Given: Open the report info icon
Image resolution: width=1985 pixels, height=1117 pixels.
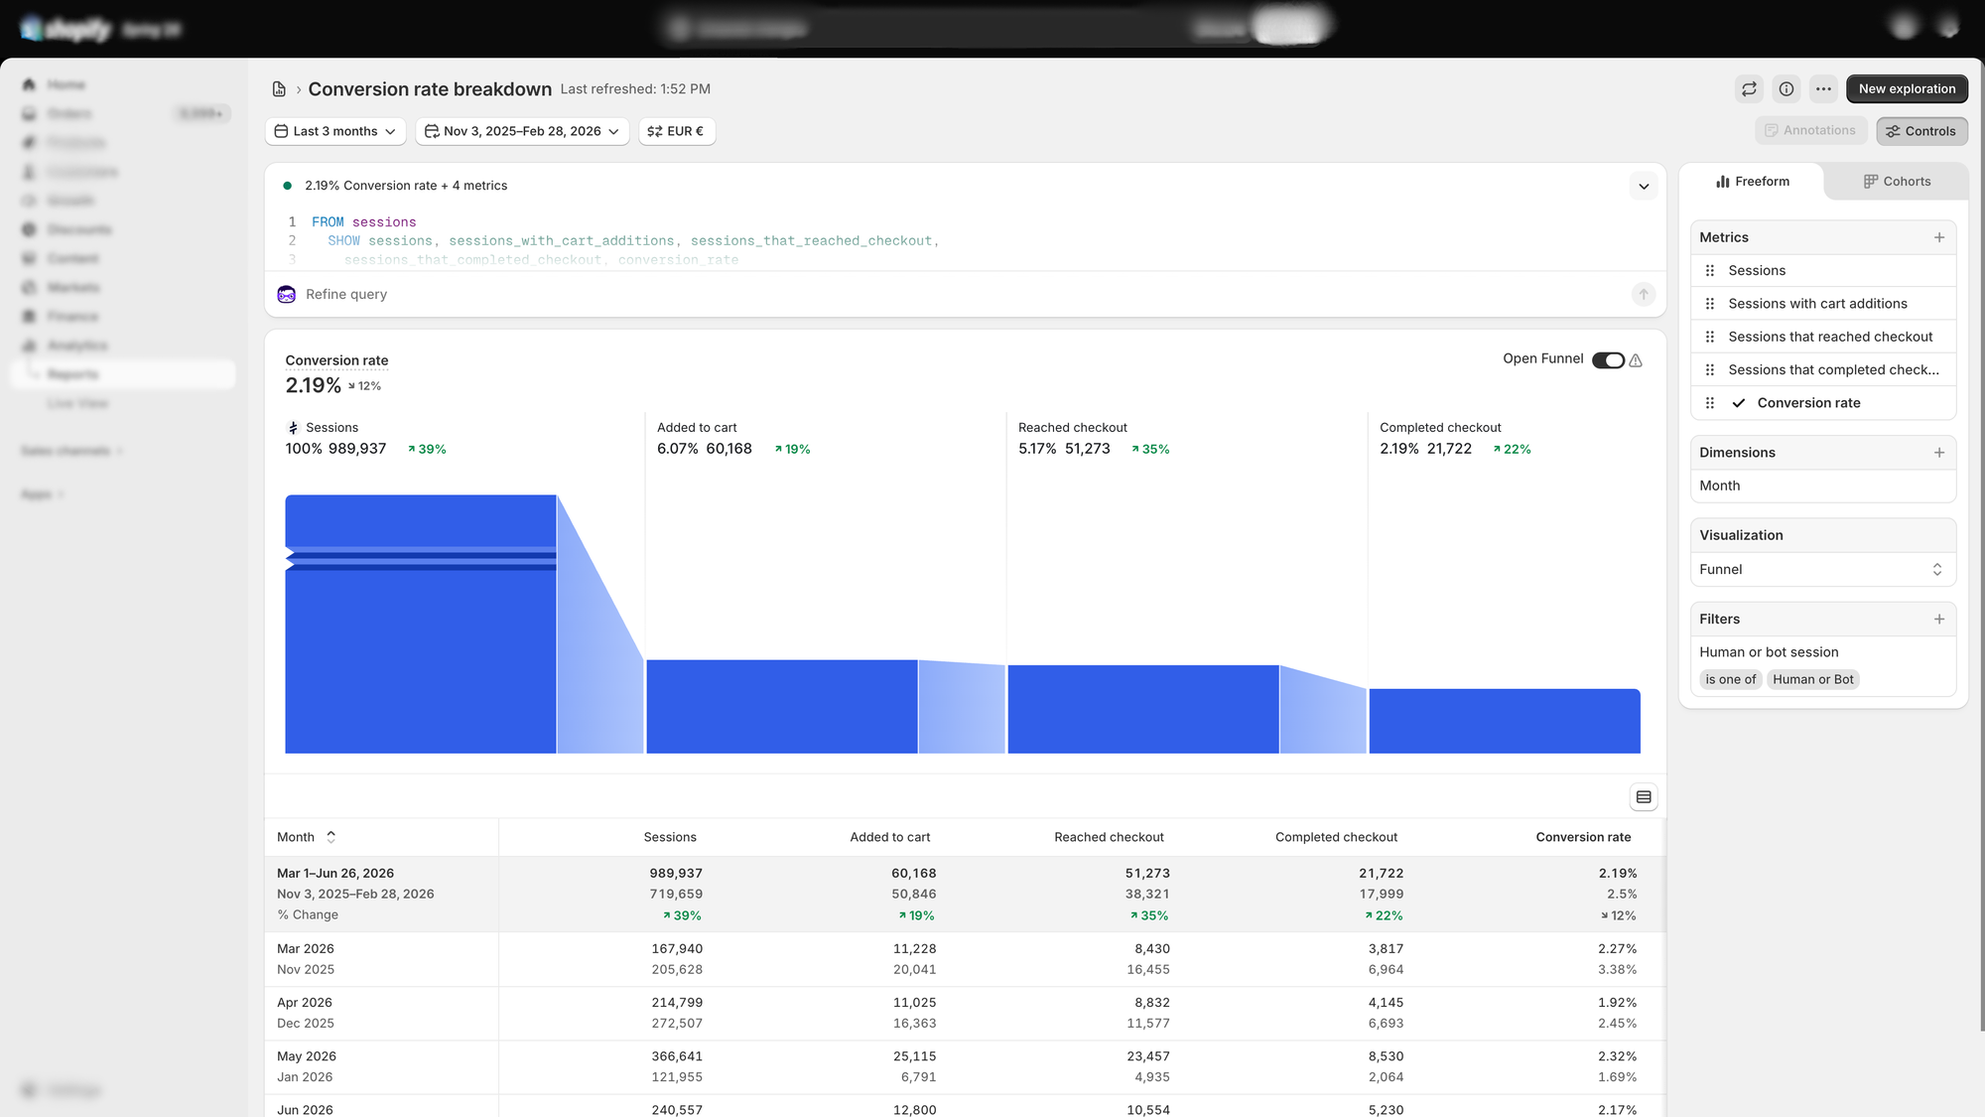Looking at the screenshot, I should pyautogui.click(x=1786, y=89).
